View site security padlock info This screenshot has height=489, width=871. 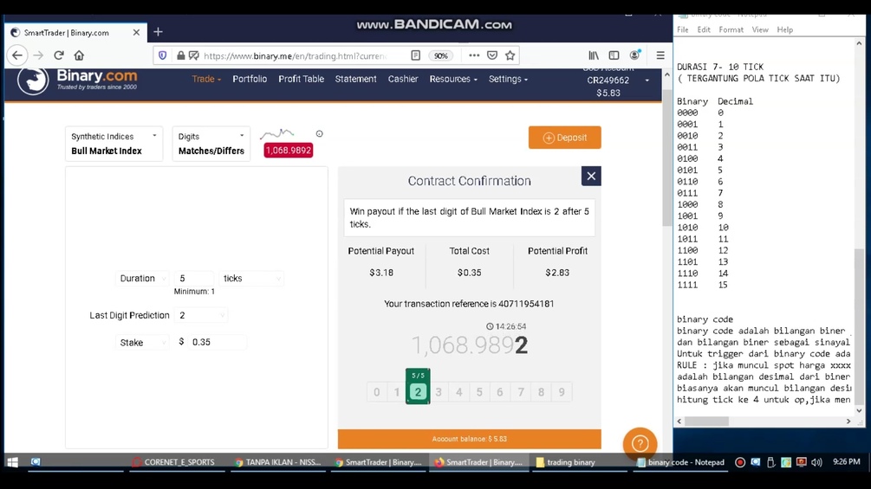[180, 55]
